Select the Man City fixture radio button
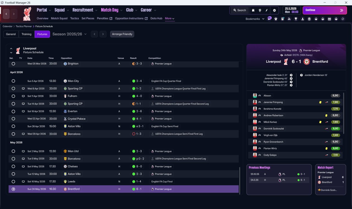Image resolution: width=352 pixels, height=209 pixels. pos(13,81)
